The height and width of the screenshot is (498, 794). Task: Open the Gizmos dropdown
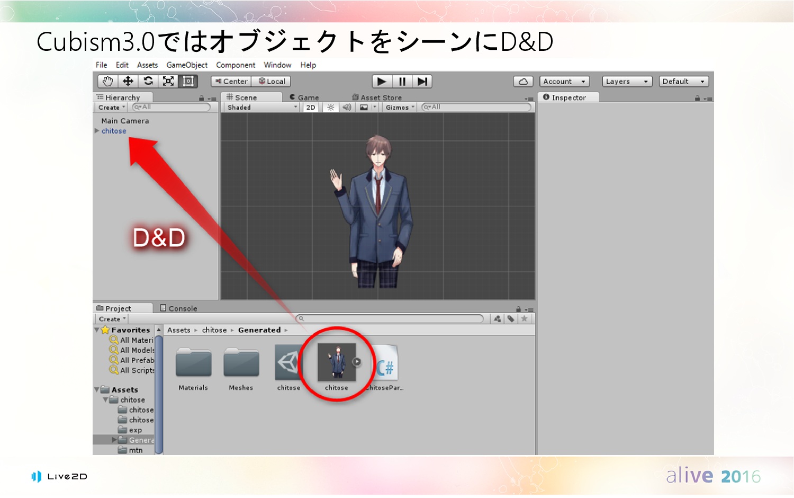point(400,108)
